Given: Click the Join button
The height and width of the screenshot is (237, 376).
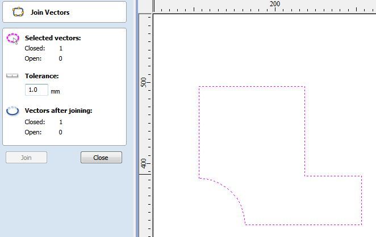Looking at the screenshot, I should coord(26,158).
